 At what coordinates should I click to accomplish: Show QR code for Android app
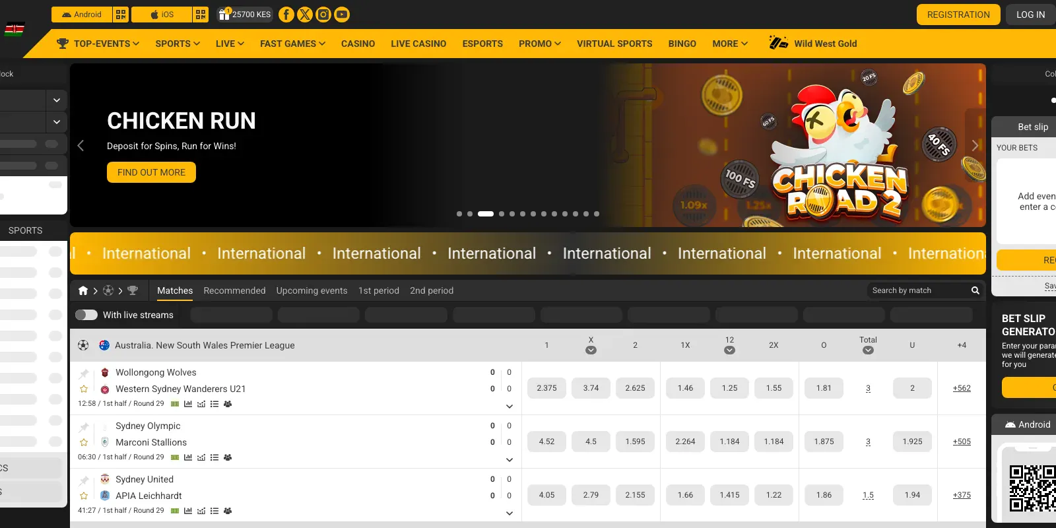coord(121,15)
